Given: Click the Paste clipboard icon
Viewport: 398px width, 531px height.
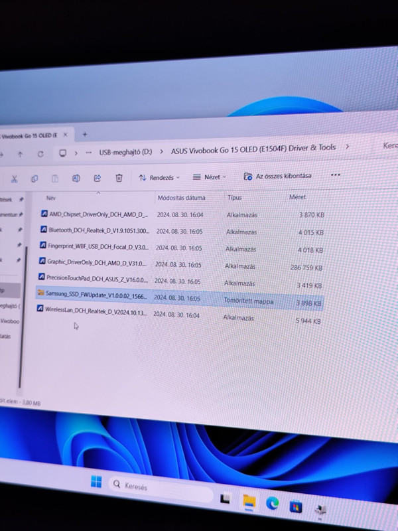Looking at the screenshot, I should (x=55, y=179).
